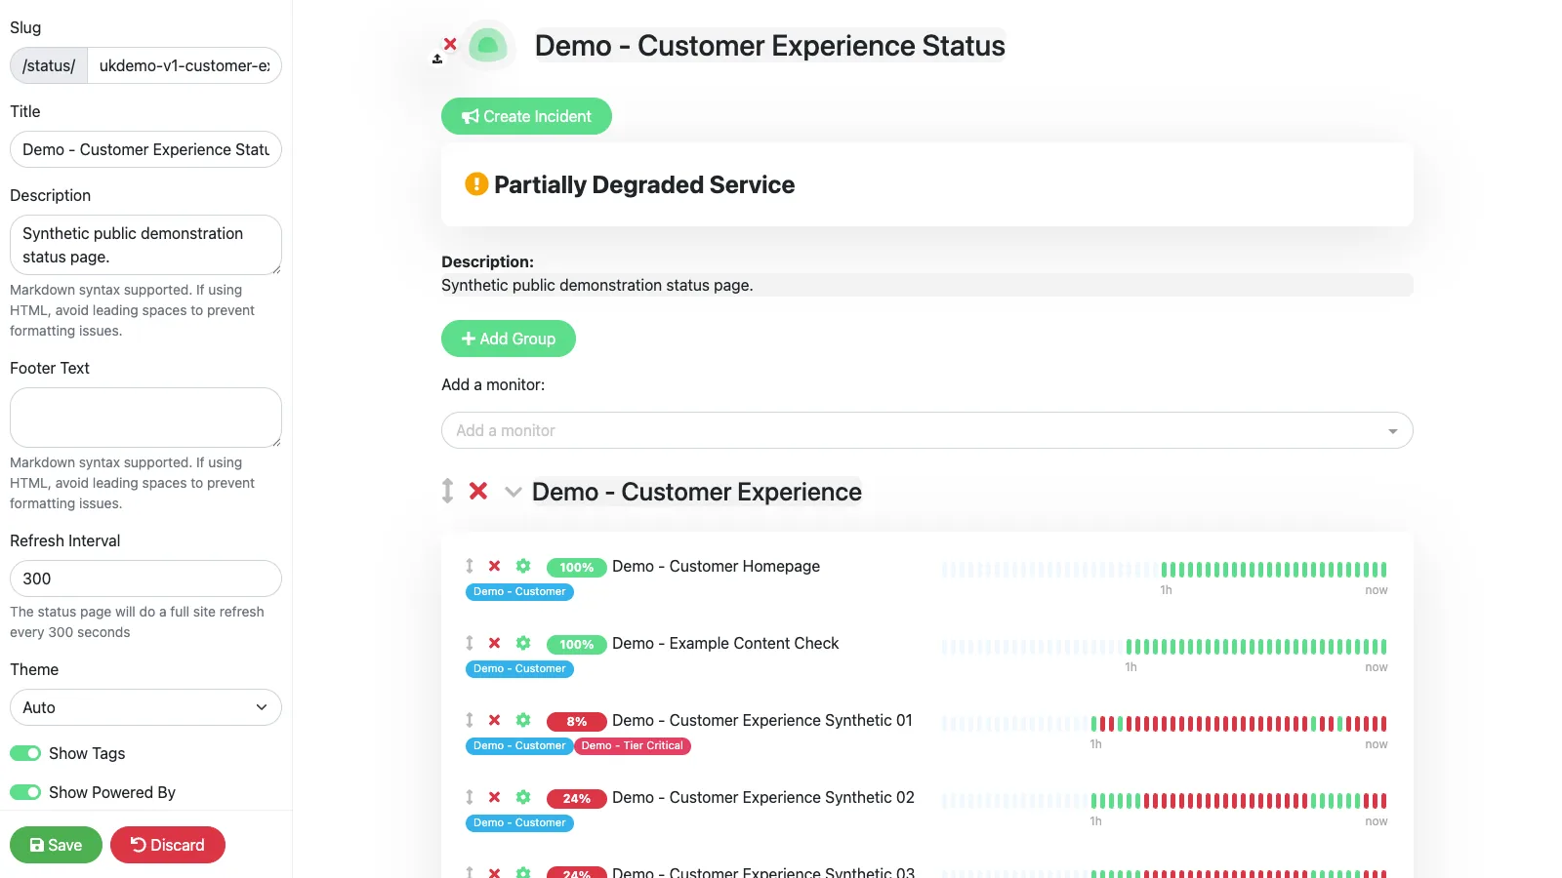Click the Demo - Example Content Check monitor name

725,643
